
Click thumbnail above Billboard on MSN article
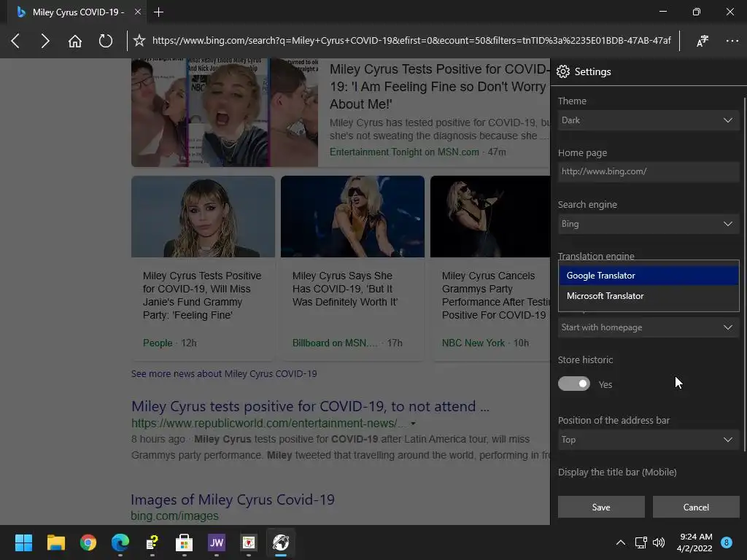point(352,217)
